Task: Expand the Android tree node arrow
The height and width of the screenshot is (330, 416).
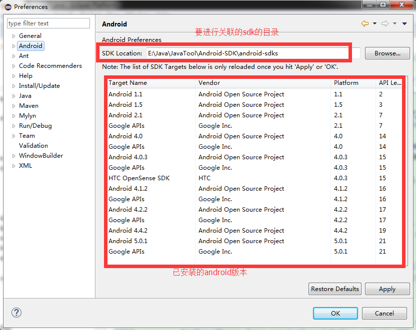Action: click(x=14, y=46)
